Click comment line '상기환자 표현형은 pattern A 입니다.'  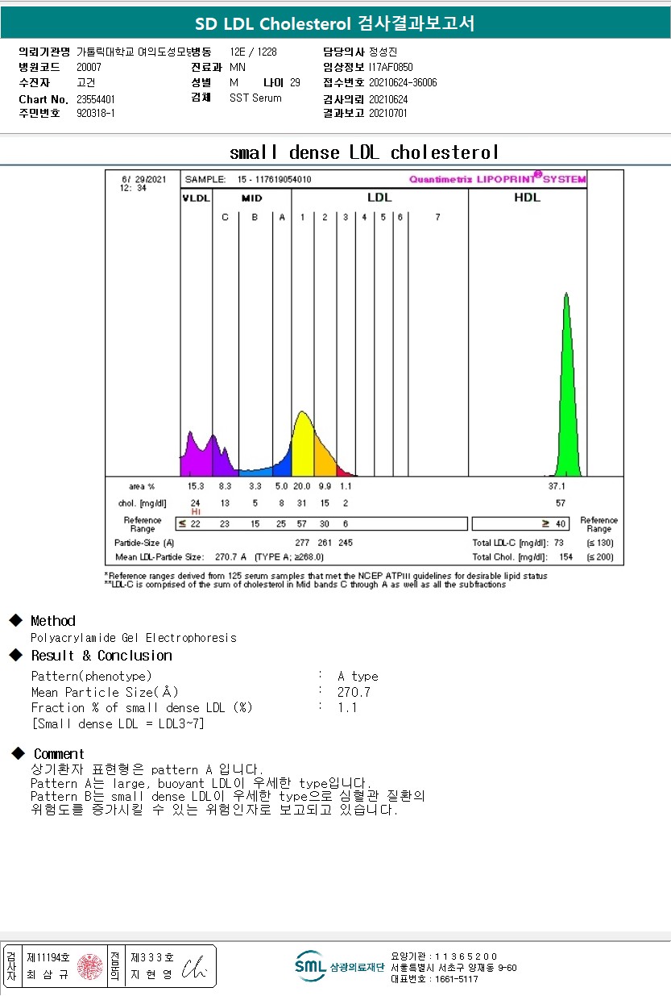tap(147, 769)
